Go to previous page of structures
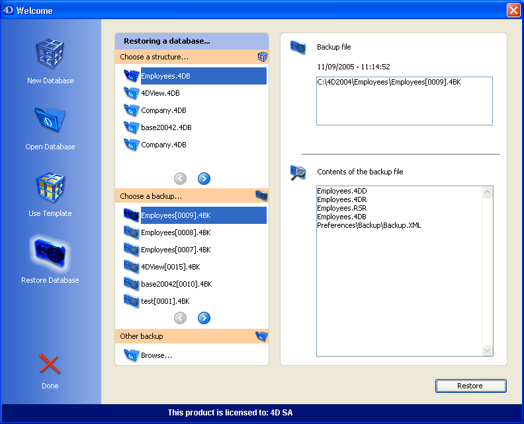Screen dimensions: 524x424 click(180, 178)
